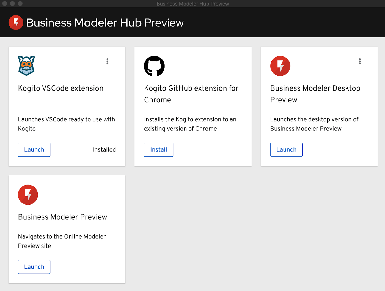Click the red window close button
This screenshot has width=385, height=291.
coord(5,4)
